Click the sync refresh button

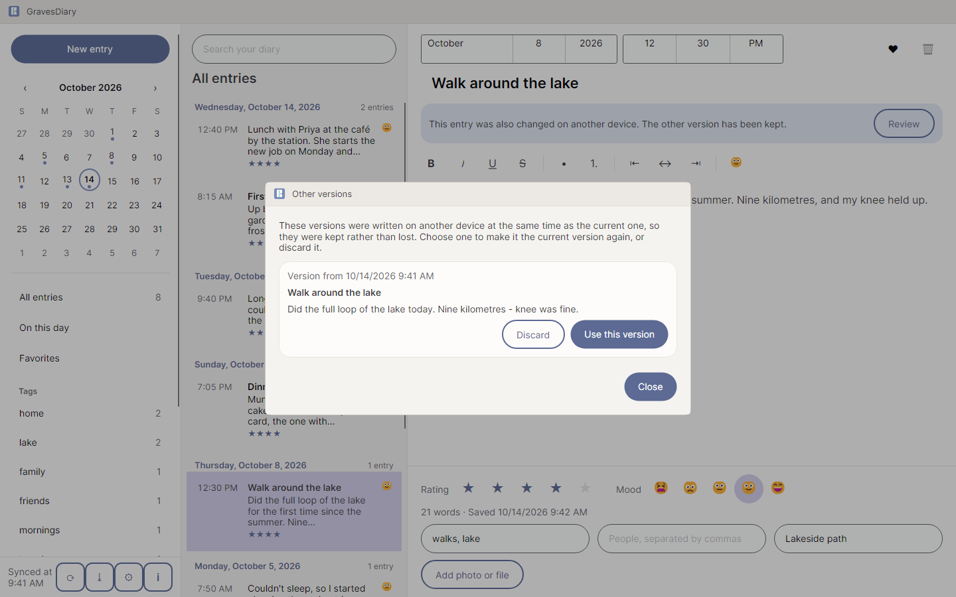(x=70, y=577)
